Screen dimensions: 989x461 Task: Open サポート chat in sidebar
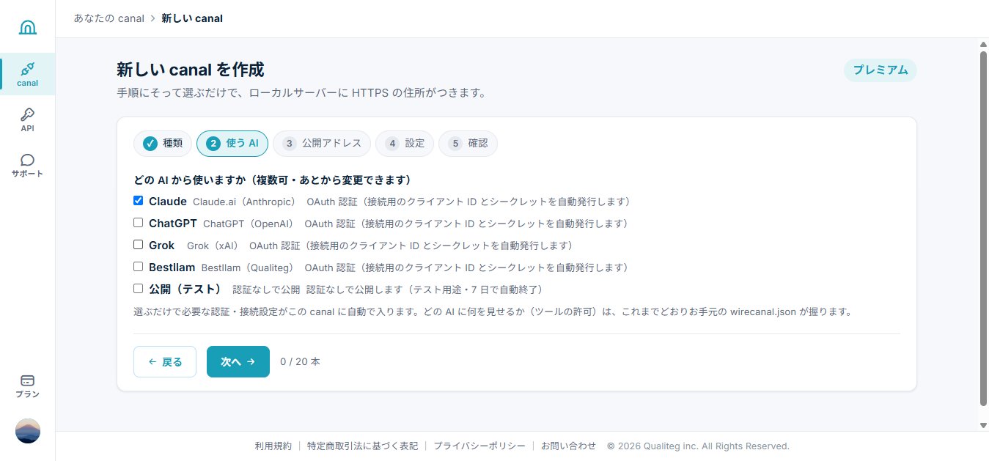(27, 166)
